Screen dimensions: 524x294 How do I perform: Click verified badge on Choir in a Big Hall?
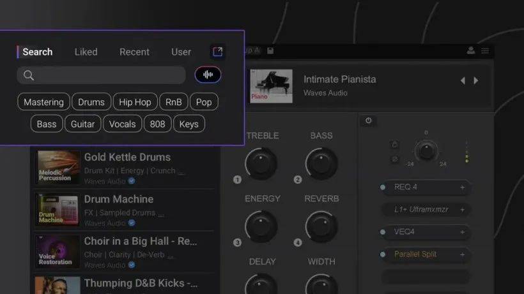coord(132,265)
